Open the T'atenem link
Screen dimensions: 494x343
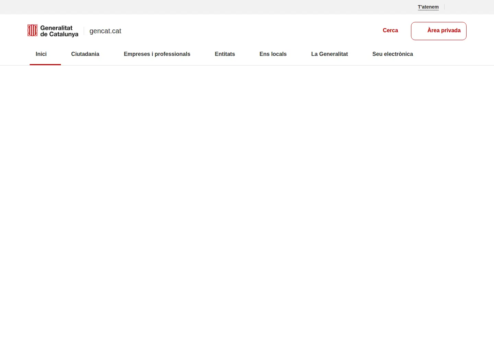point(428,7)
